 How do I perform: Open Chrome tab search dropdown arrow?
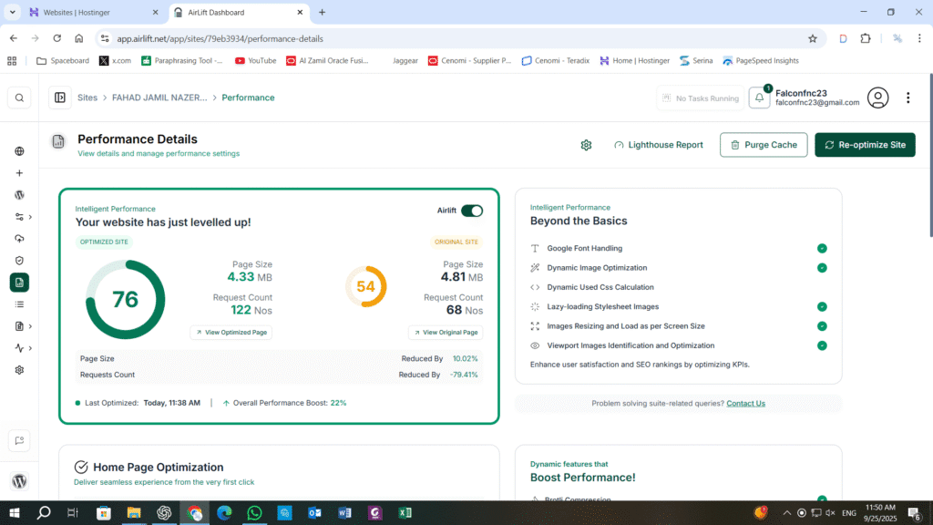[x=12, y=12]
